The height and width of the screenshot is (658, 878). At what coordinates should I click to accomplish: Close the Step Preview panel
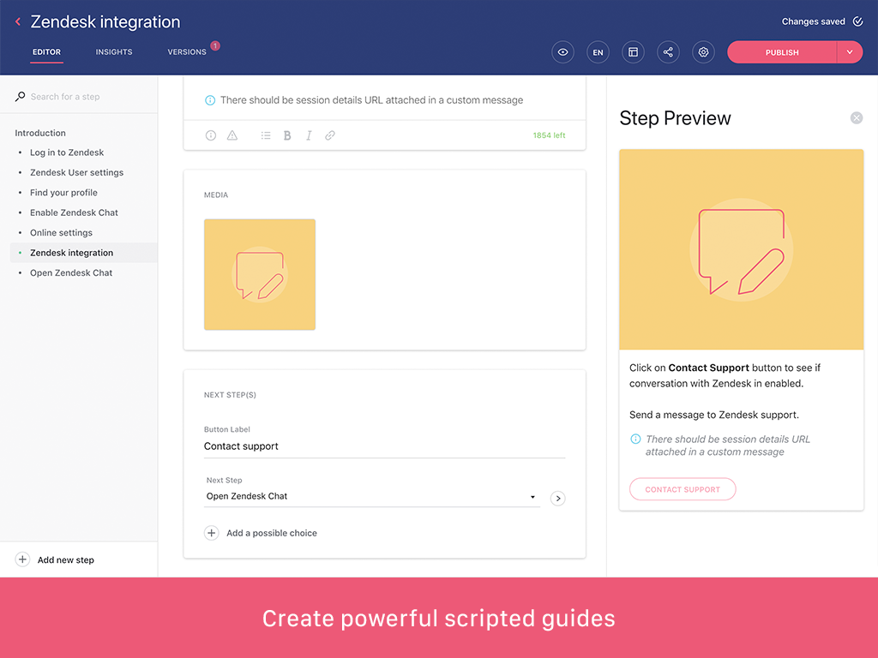point(857,118)
